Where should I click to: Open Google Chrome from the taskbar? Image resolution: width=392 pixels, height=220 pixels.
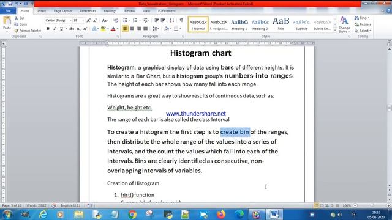(132, 215)
